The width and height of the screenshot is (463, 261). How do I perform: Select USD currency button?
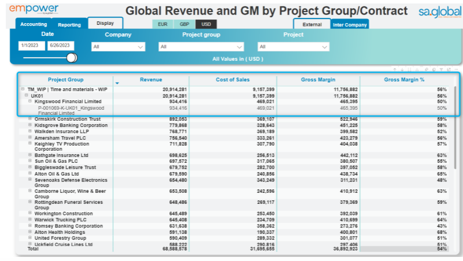click(x=206, y=24)
